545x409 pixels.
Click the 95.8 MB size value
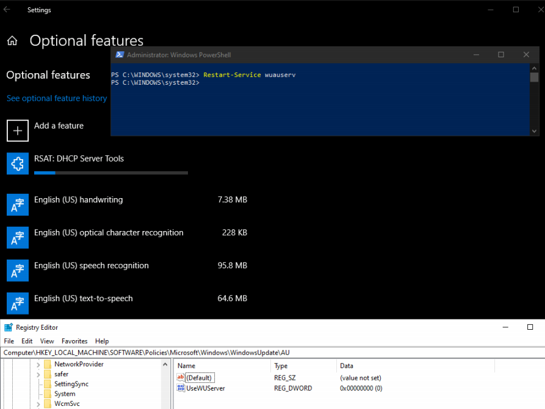(232, 266)
